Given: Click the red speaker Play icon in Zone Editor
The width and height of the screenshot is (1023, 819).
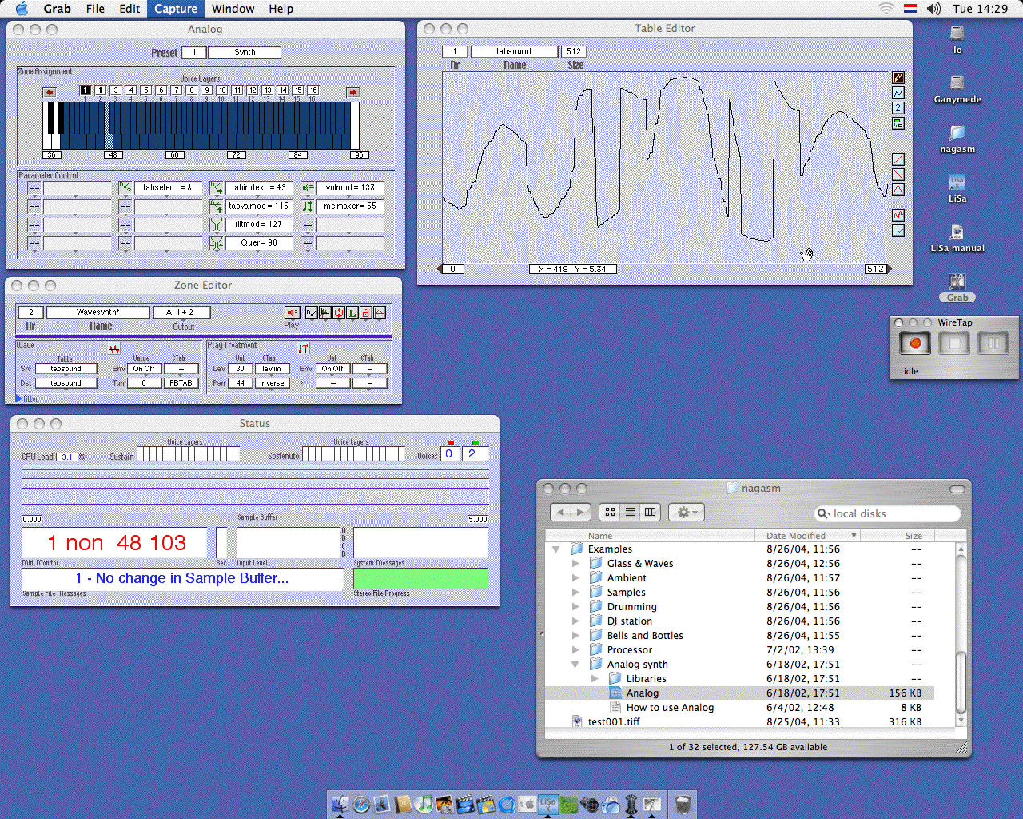Looking at the screenshot, I should pyautogui.click(x=292, y=313).
